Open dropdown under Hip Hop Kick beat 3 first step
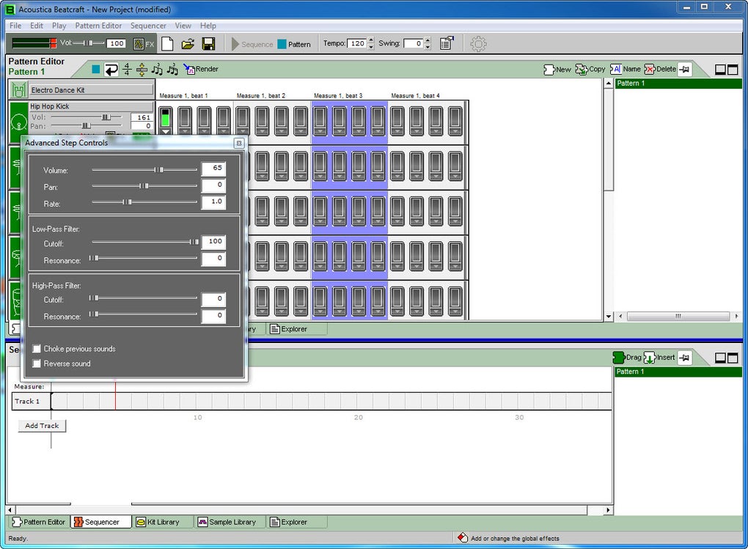Viewport: 748px width, 549px height. tap(320, 132)
